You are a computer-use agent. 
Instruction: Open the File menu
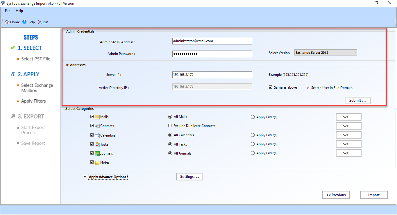(x=8, y=11)
